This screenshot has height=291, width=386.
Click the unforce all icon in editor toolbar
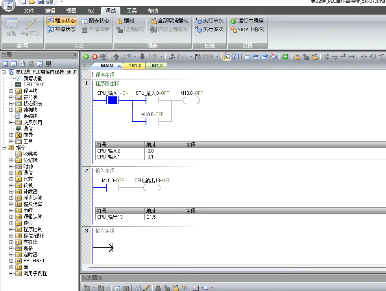(315, 57)
